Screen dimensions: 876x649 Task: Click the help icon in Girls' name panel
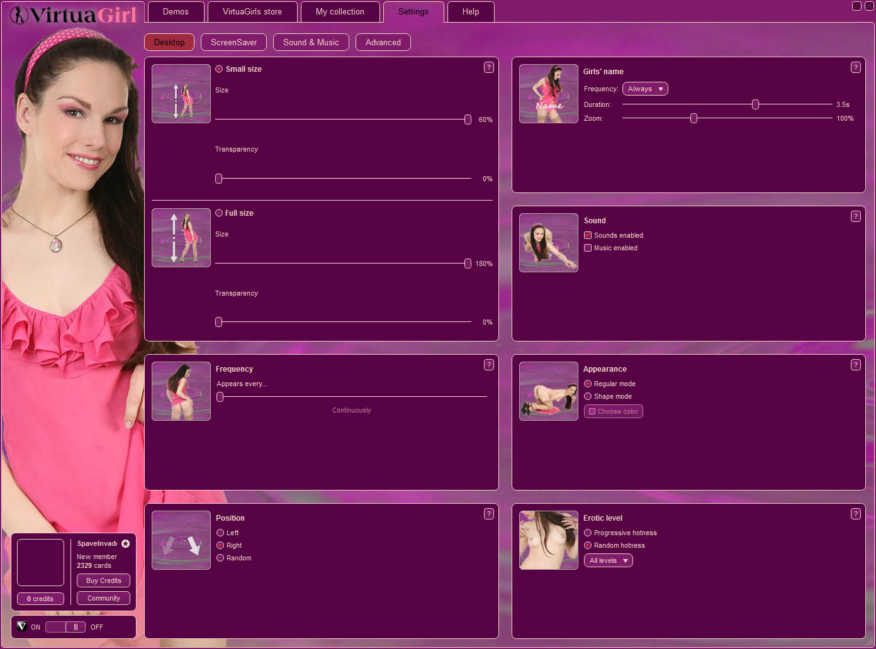point(855,67)
